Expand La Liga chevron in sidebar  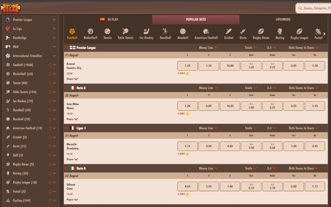point(55,29)
